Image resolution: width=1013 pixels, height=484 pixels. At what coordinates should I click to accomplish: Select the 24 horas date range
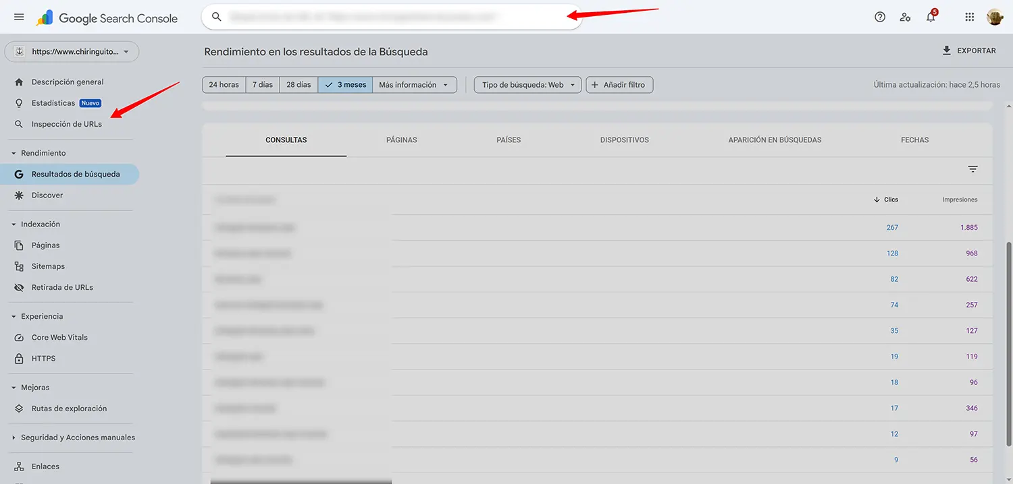coord(224,84)
